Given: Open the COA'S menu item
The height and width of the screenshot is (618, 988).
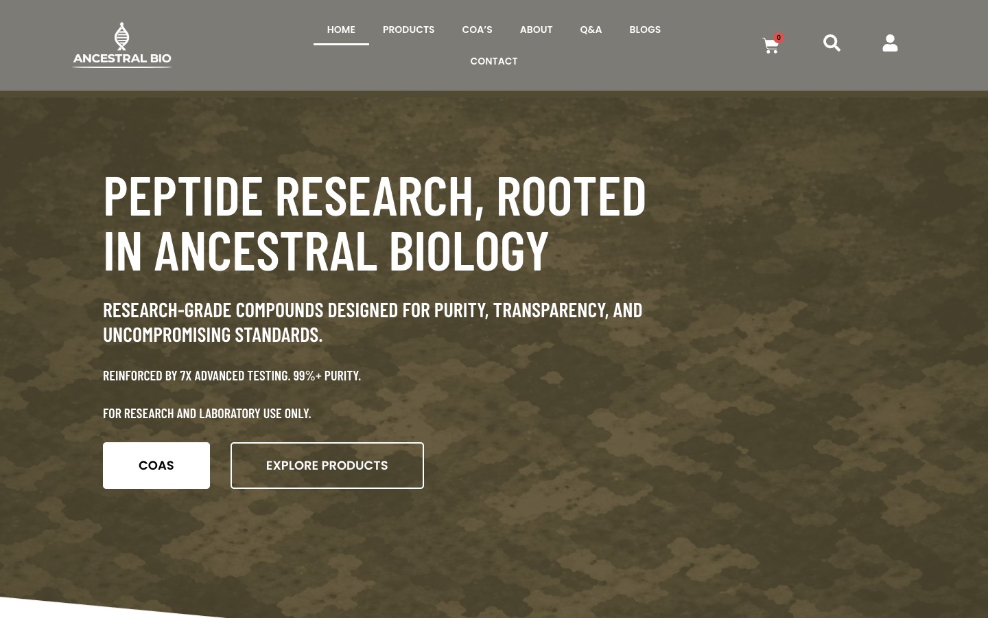Looking at the screenshot, I should pos(477,30).
